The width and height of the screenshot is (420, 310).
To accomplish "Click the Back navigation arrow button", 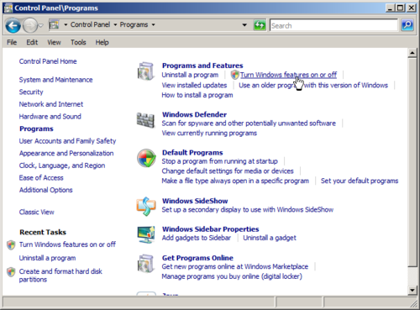I will 13,26.
